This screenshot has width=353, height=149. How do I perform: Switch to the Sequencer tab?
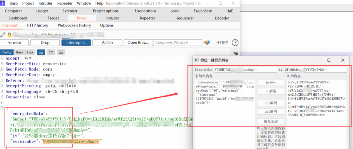tap(185, 18)
